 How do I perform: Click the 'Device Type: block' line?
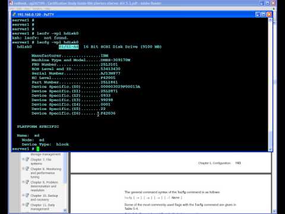pos(45,144)
